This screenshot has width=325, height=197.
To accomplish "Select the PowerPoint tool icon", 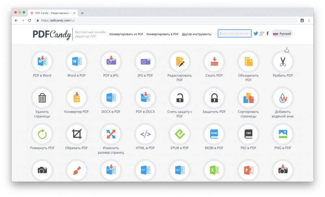I will point(248,170).
